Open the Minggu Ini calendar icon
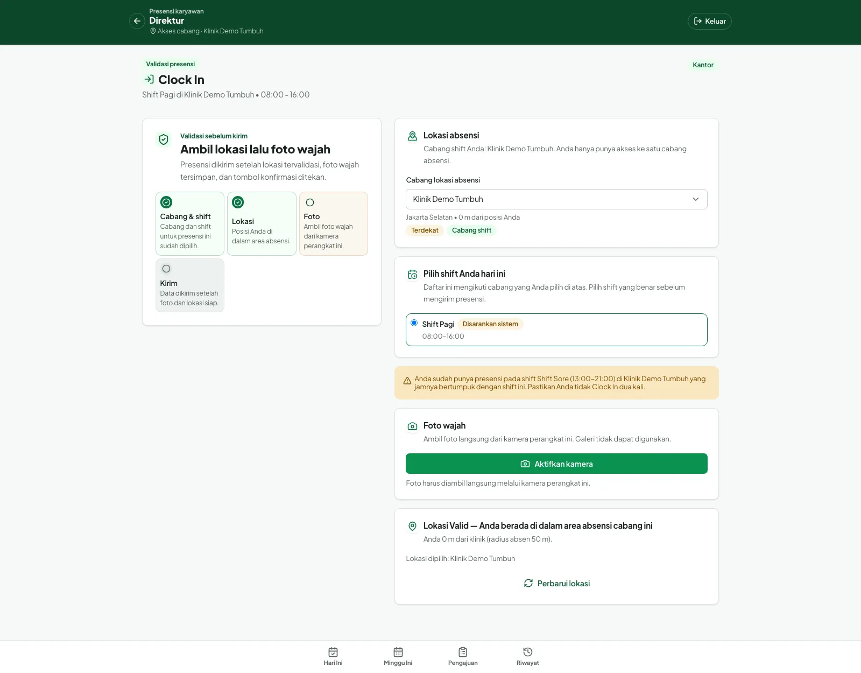 point(398,652)
